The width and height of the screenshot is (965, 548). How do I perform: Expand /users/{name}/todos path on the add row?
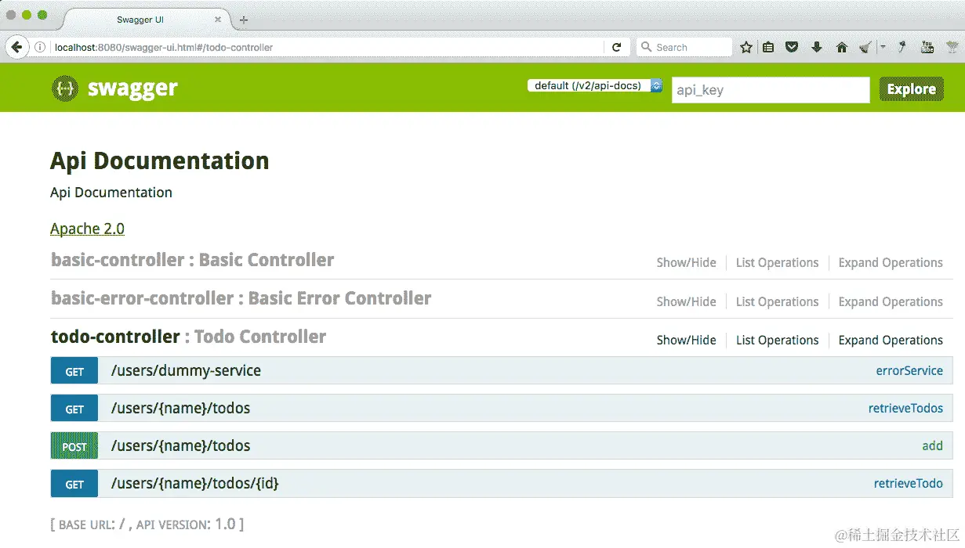pyautogui.click(x=180, y=446)
